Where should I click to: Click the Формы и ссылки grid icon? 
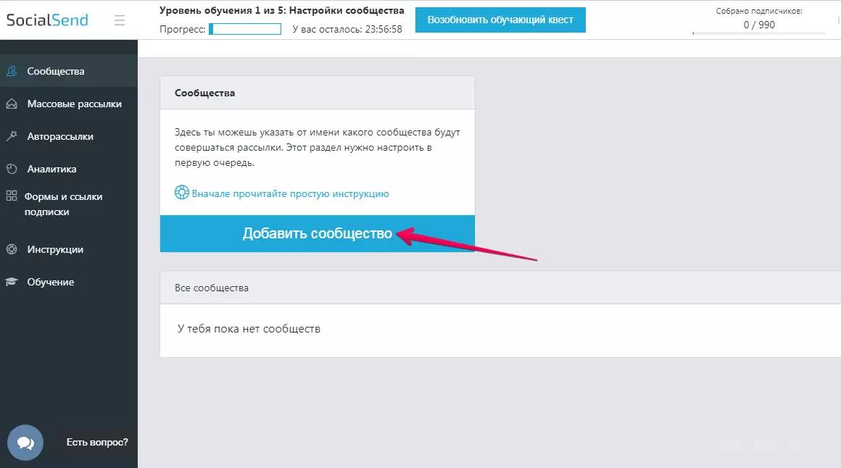(12, 196)
